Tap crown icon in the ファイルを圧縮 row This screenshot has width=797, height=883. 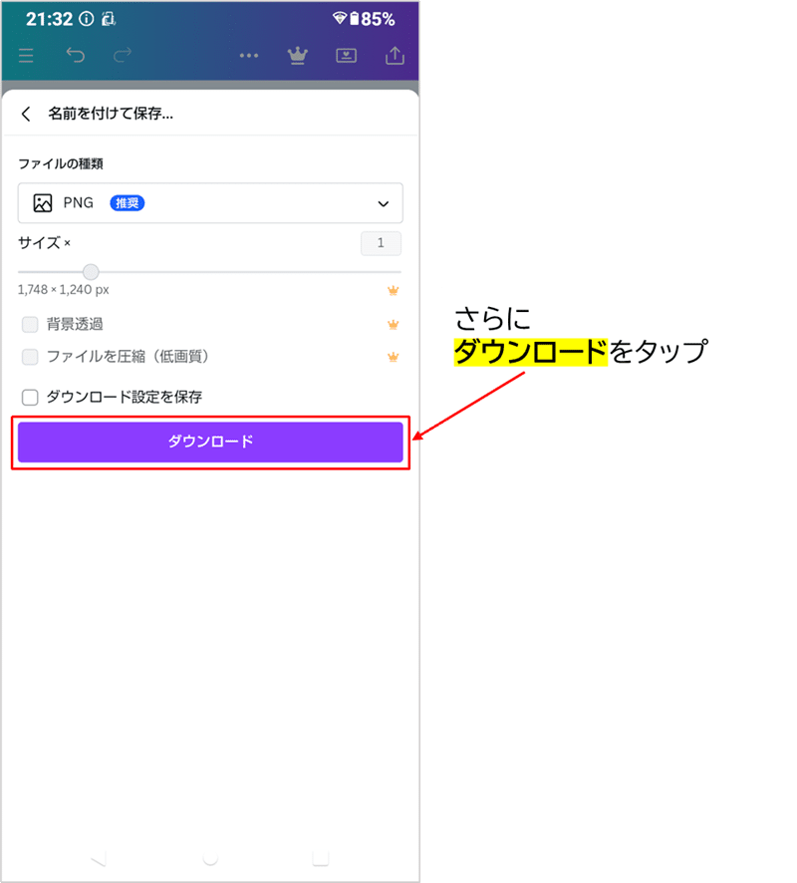(x=393, y=357)
